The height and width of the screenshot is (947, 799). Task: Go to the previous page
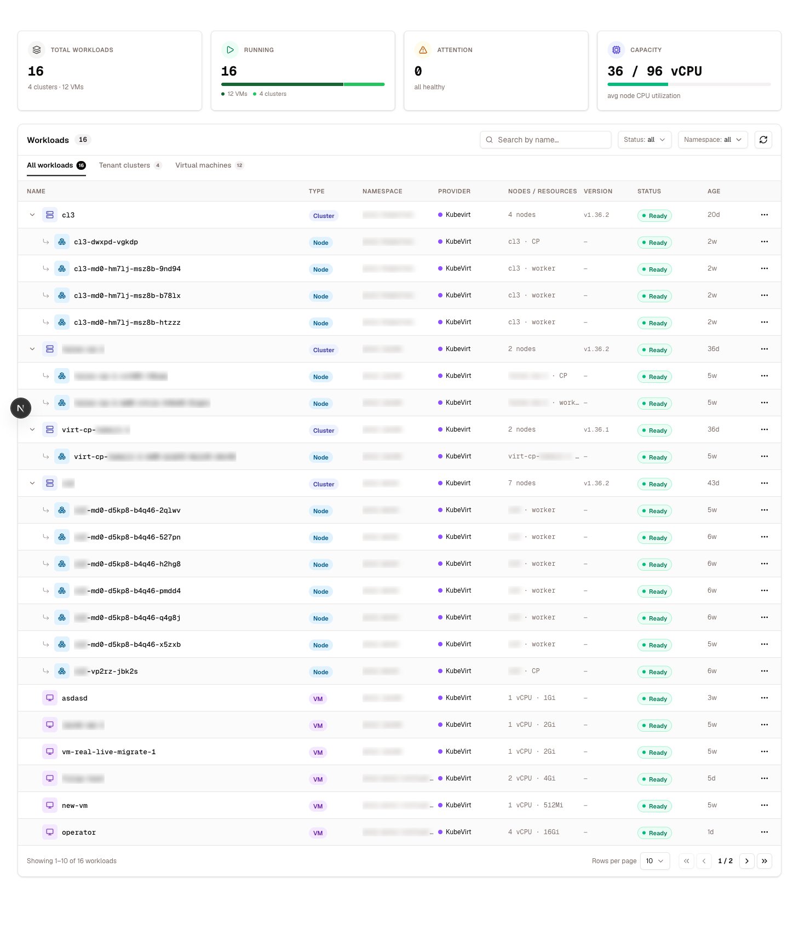pos(704,861)
